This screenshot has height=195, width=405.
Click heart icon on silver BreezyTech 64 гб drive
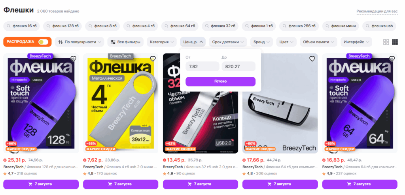pos(312,59)
